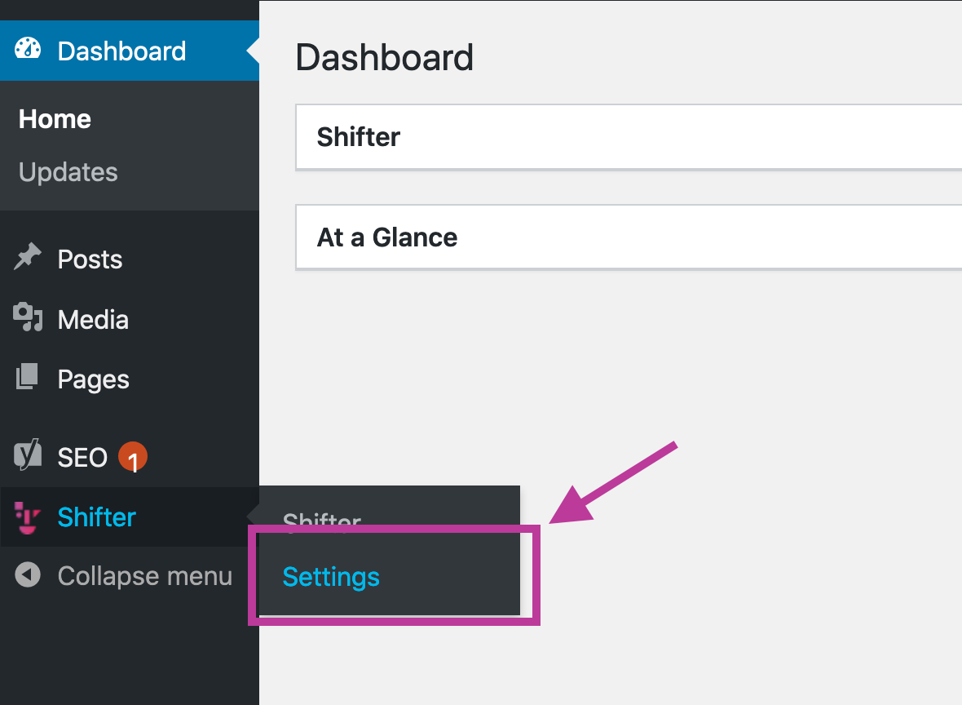Go to Home in the sidebar

click(54, 119)
